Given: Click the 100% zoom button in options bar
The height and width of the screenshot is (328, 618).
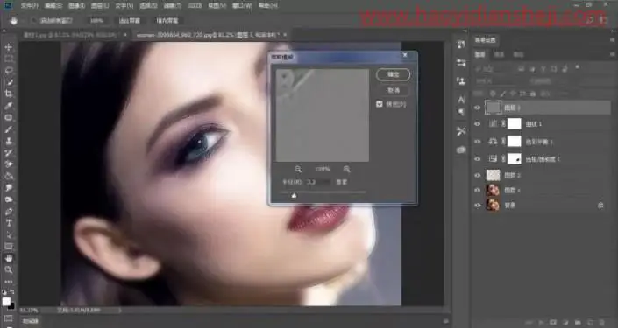Looking at the screenshot, I should pyautogui.click(x=97, y=20).
